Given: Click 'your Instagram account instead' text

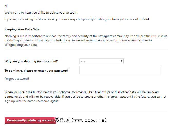Looking at the screenshot, I should 127,19.
